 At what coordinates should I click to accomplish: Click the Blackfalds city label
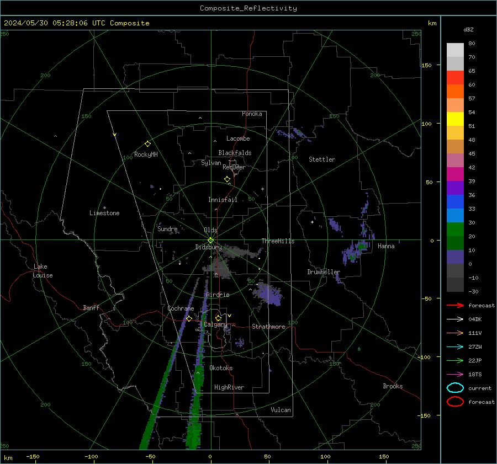[x=235, y=153]
